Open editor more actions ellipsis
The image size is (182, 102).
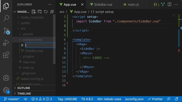tap(176, 5)
